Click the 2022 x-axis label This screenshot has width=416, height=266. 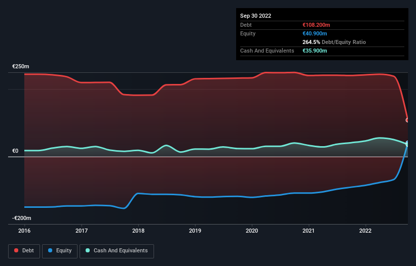coord(365,231)
